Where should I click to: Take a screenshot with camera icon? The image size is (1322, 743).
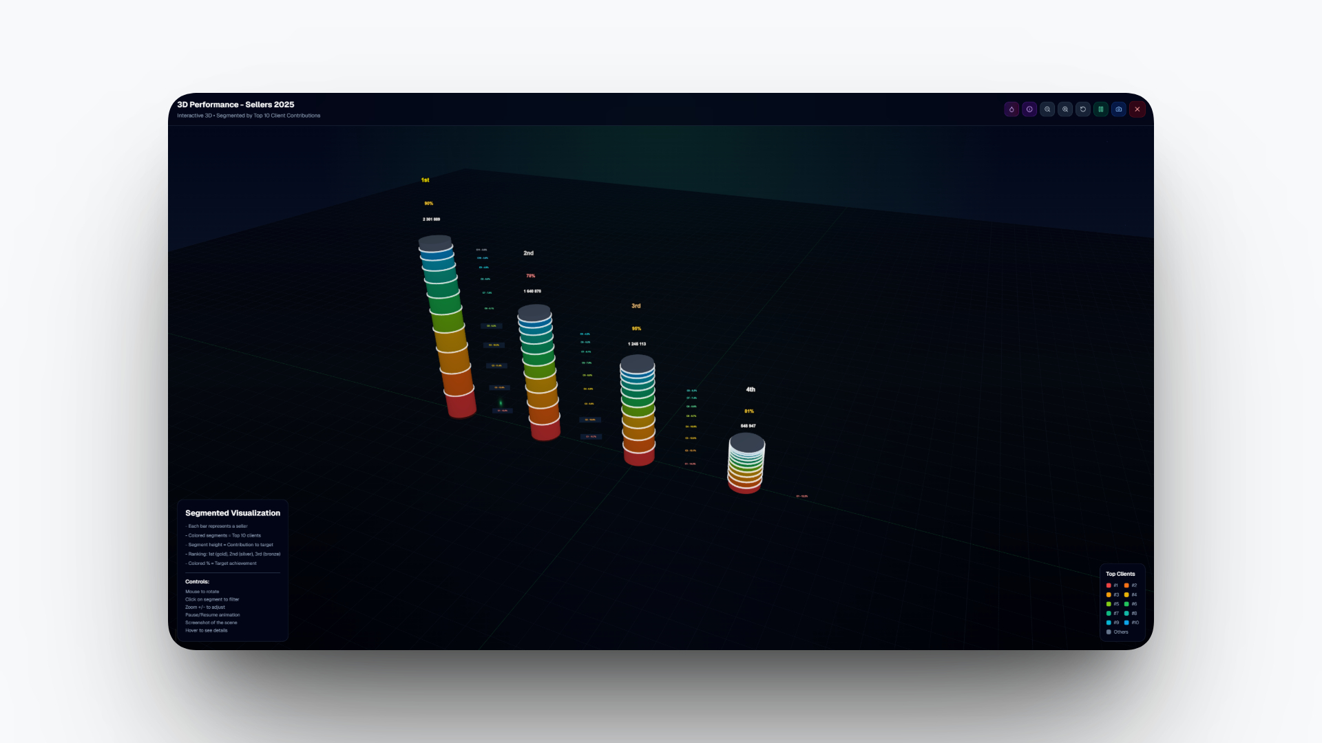1119,109
